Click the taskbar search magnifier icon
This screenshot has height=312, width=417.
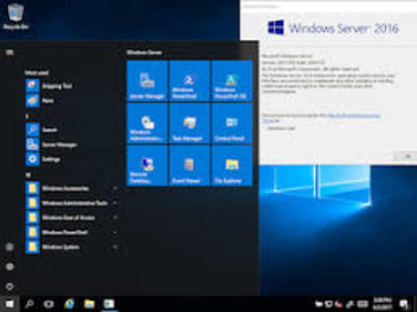pos(29,304)
